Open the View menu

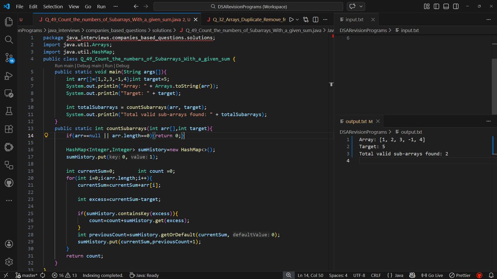click(74, 7)
